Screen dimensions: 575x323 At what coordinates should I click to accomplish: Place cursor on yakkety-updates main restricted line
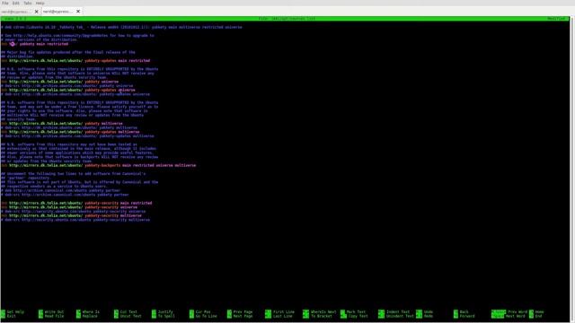75,60
